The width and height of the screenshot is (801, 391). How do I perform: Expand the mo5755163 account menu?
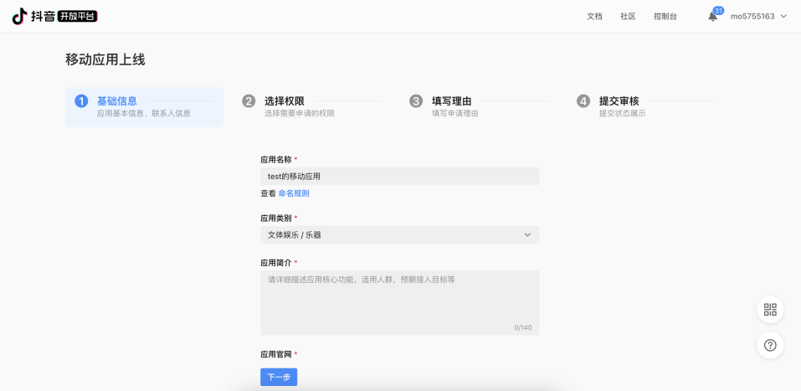click(758, 17)
